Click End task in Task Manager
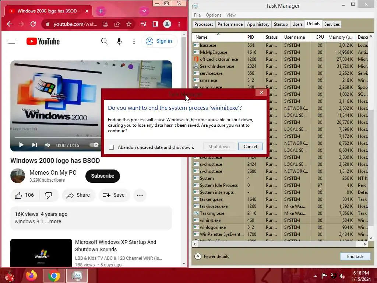Screen dimensions: 377x283 click(355, 256)
